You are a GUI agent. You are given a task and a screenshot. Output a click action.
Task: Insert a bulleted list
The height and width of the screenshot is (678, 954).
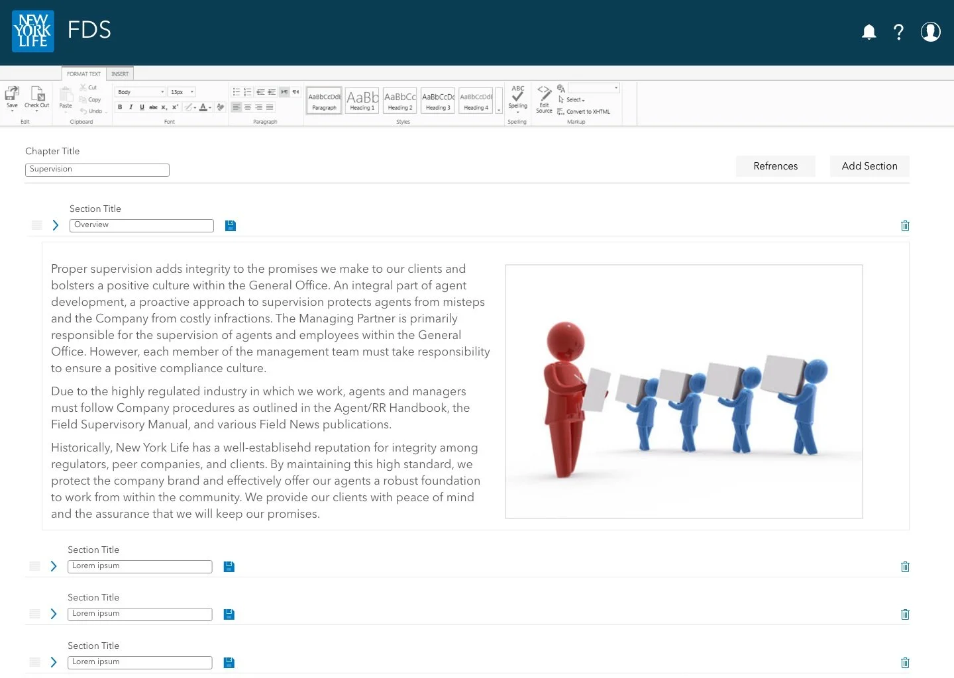[x=237, y=92]
